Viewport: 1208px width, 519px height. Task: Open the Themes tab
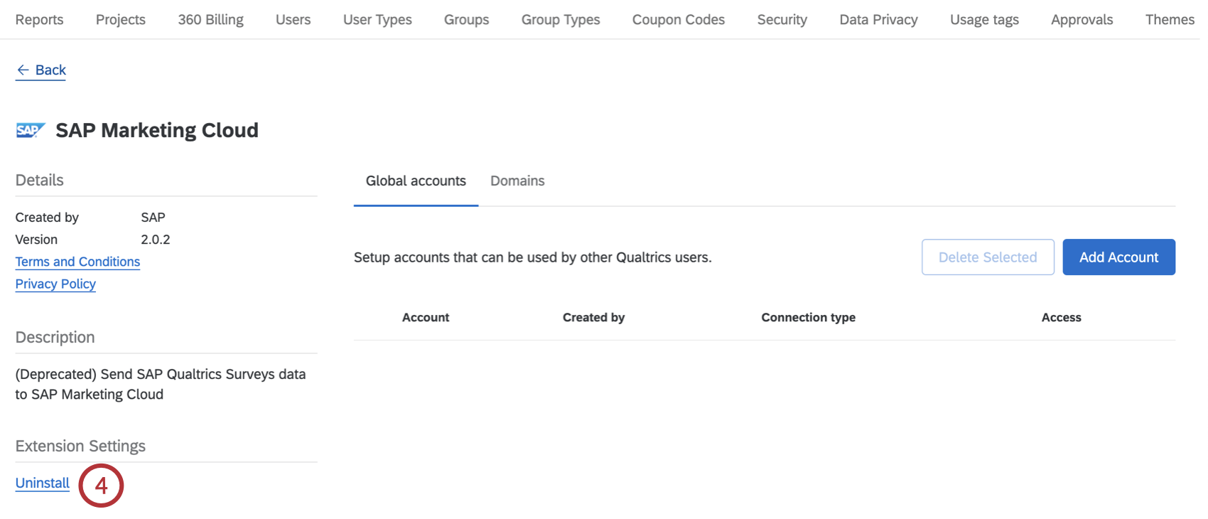point(1170,20)
